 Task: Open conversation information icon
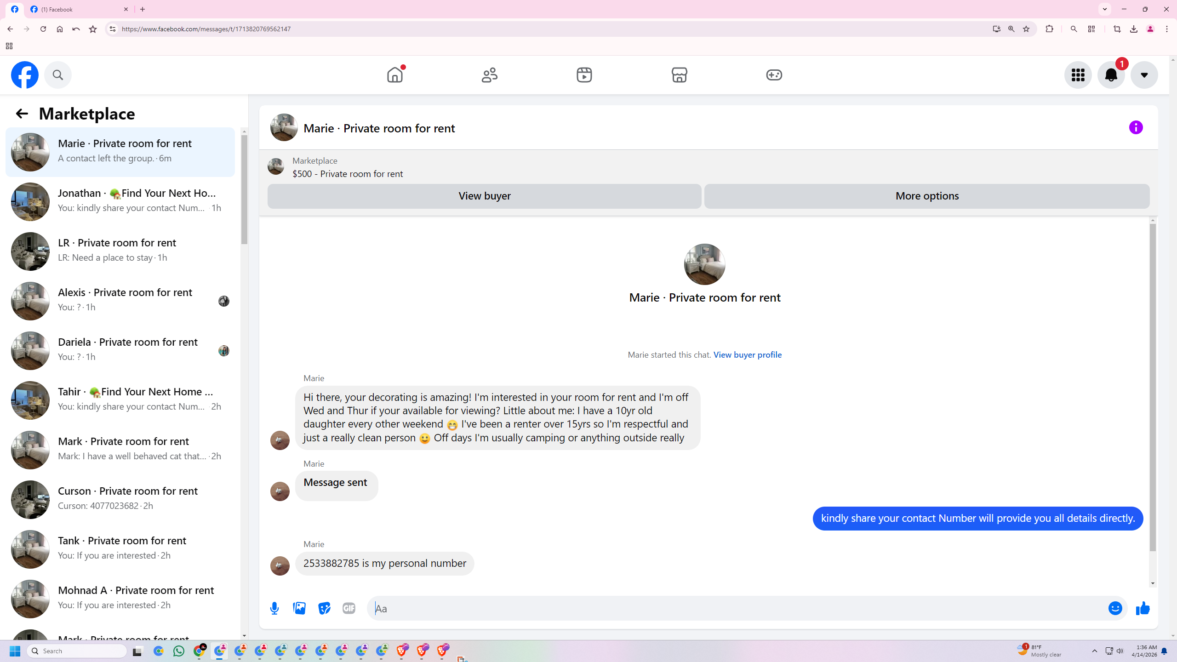click(x=1136, y=127)
